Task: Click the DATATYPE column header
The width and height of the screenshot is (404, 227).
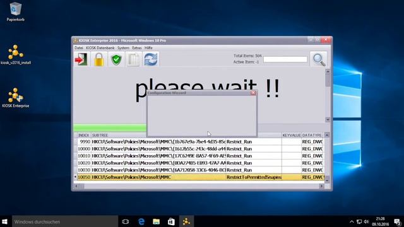Action: pos(312,135)
